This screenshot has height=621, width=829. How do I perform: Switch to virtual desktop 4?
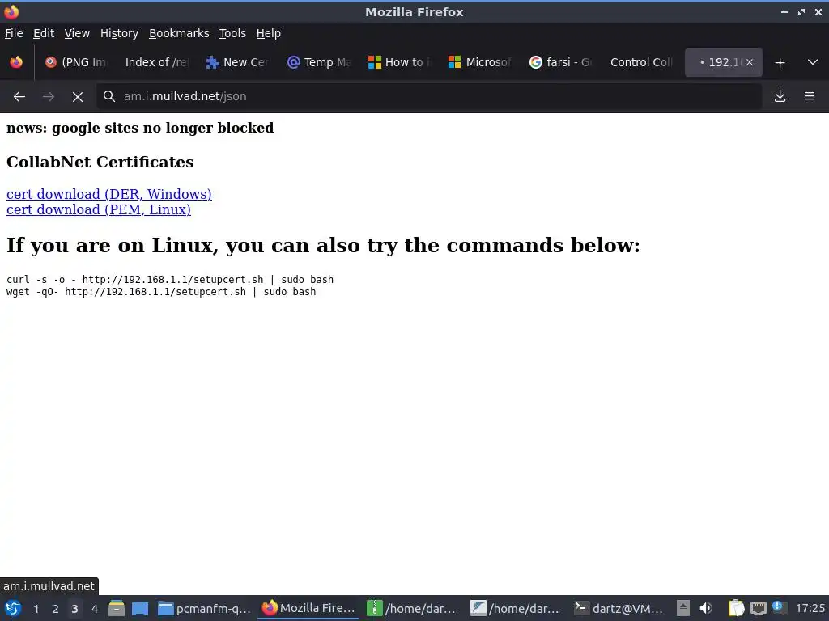tap(94, 609)
